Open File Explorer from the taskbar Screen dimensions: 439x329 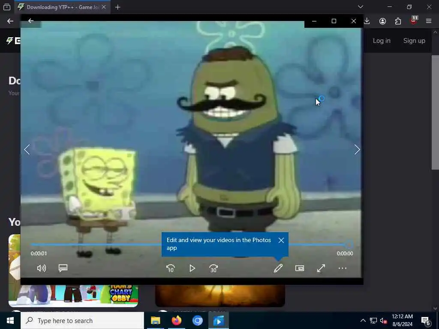[155, 320]
